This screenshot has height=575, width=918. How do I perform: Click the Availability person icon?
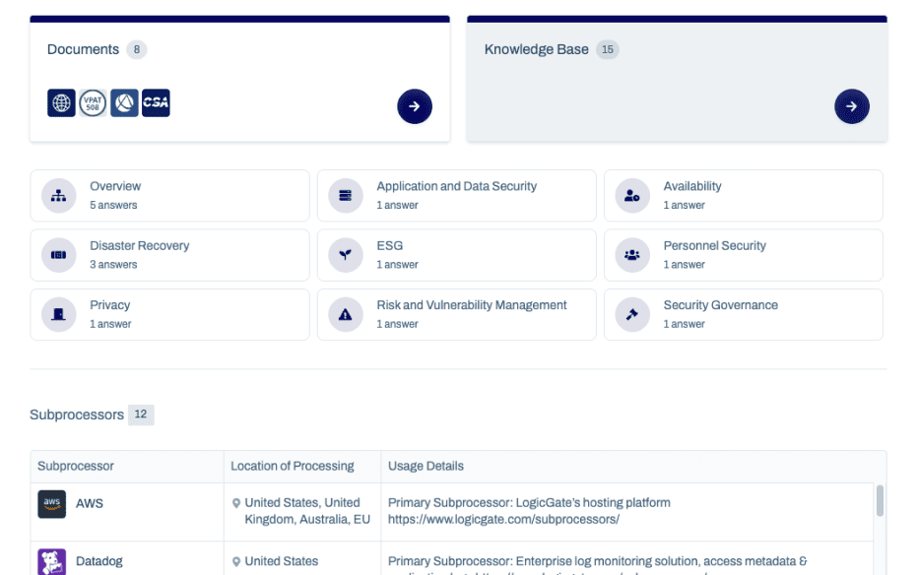pyautogui.click(x=631, y=196)
